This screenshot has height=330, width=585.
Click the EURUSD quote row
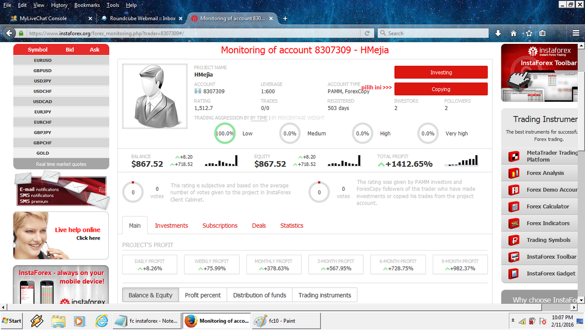pyautogui.click(x=61, y=60)
